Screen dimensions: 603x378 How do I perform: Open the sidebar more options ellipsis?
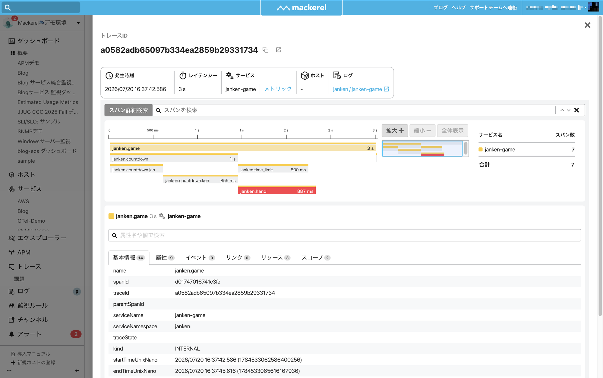tap(9, 370)
